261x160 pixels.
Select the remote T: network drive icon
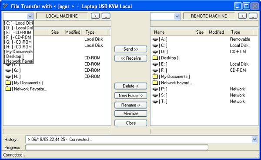(155, 102)
